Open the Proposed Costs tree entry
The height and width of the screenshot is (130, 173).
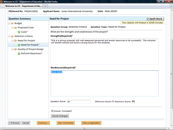(26, 28)
